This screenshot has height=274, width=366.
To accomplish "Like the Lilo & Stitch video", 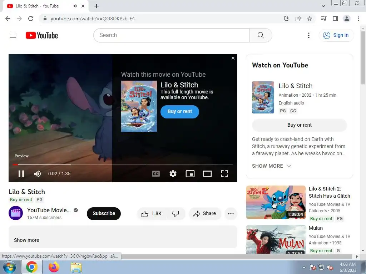I will click(x=152, y=213).
